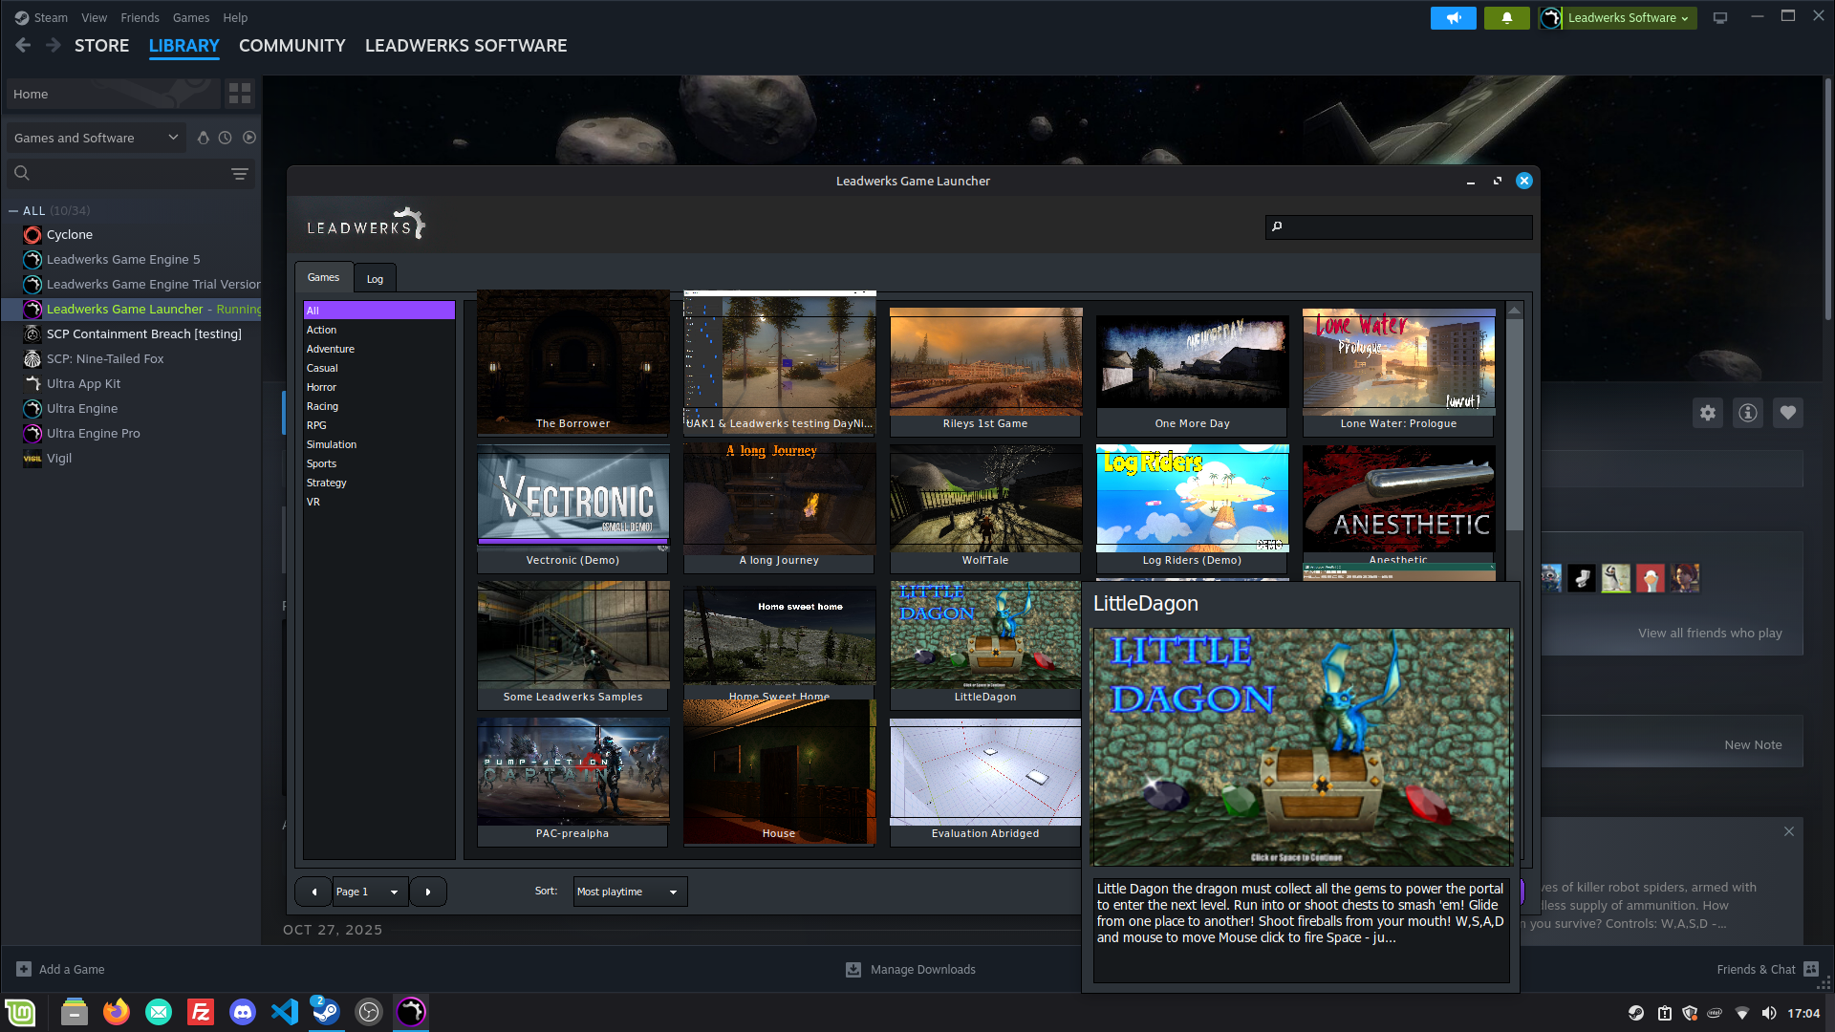Add the game to favorites with heart
1835x1032 pixels.
tap(1788, 413)
